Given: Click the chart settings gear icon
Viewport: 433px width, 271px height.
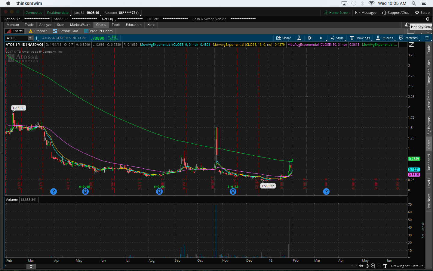Looking at the screenshot, I should click(310, 38).
